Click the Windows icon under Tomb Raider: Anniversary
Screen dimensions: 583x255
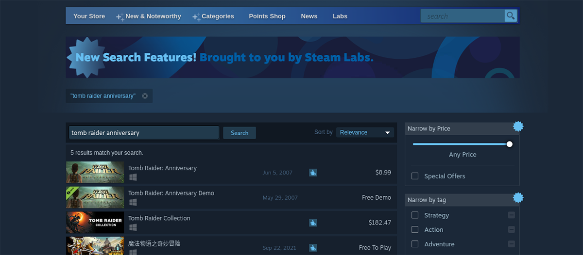tap(133, 177)
